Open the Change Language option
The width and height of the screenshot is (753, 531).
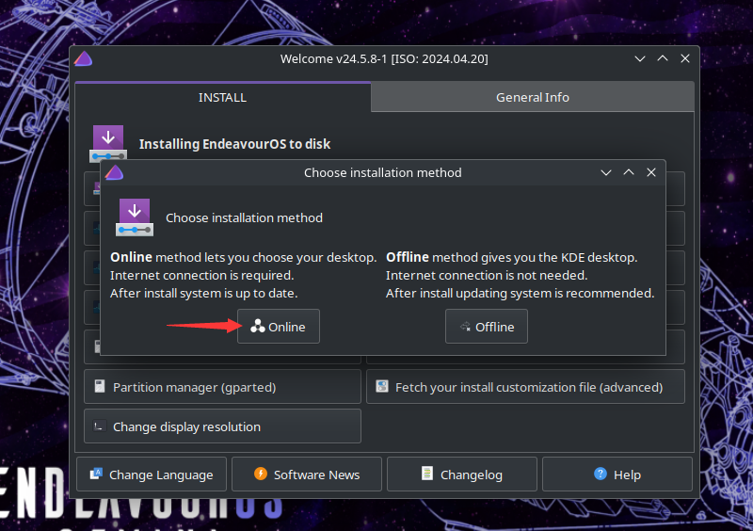pyautogui.click(x=152, y=475)
